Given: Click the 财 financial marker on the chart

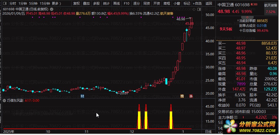Looking at the screenshot, I should click(x=82, y=96).
